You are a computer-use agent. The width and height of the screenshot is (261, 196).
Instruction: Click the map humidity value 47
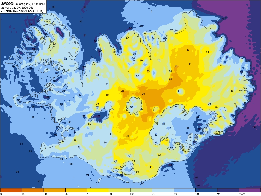220,117
